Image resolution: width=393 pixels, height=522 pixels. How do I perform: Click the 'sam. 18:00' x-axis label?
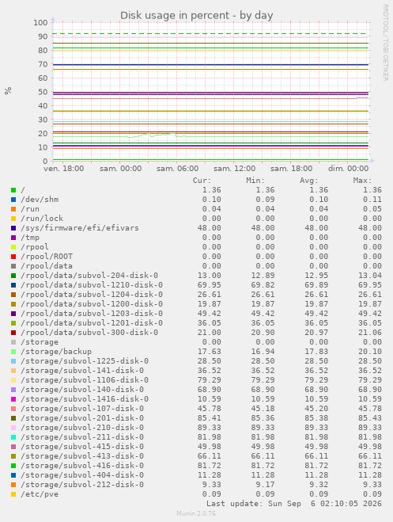291,169
